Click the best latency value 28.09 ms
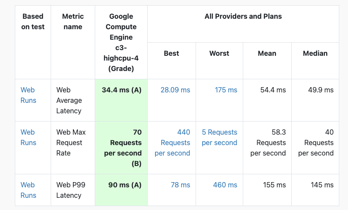 pyautogui.click(x=176, y=90)
